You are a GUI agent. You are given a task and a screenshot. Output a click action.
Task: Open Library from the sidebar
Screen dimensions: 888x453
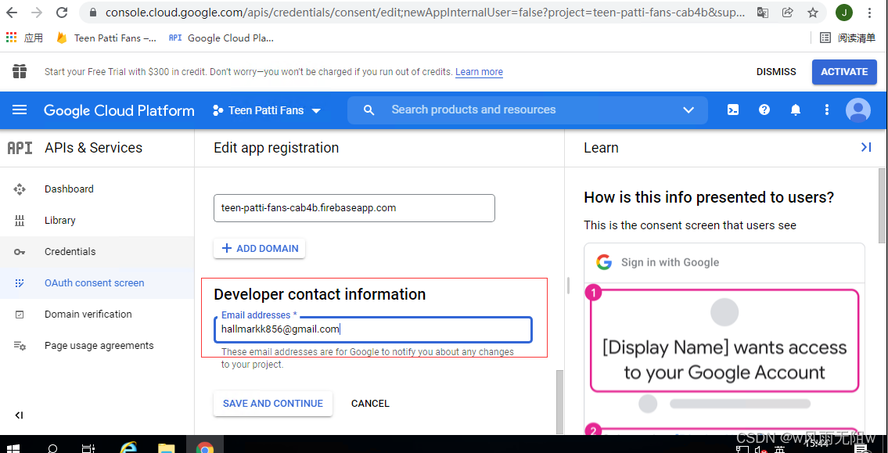[59, 221]
